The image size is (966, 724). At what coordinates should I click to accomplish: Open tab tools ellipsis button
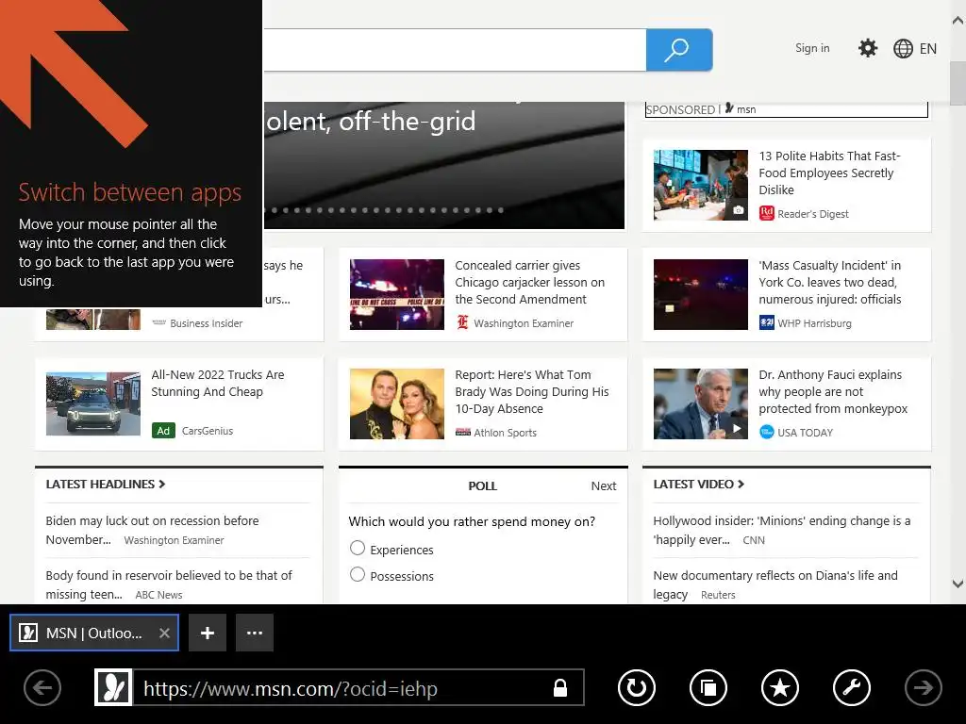(x=255, y=633)
